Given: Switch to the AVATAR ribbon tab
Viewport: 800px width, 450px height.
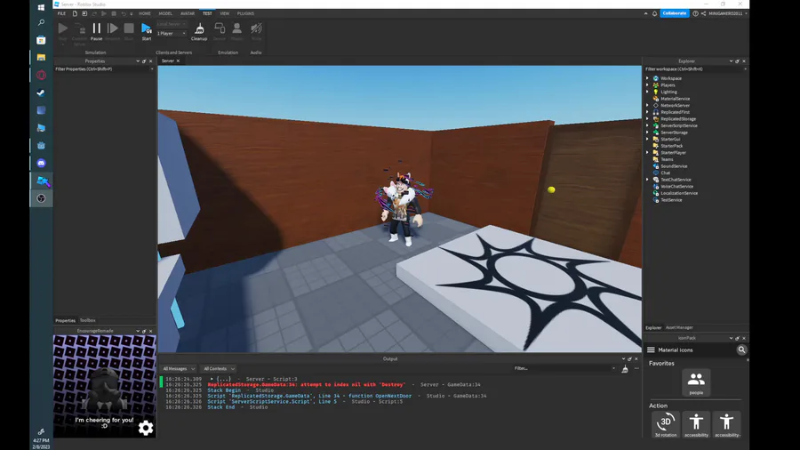Looking at the screenshot, I should point(188,13).
